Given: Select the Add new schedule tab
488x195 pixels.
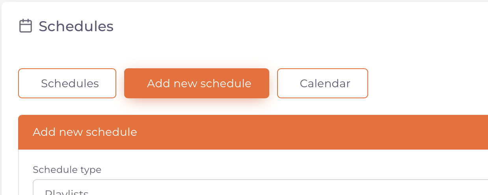Looking at the screenshot, I should point(197,83).
